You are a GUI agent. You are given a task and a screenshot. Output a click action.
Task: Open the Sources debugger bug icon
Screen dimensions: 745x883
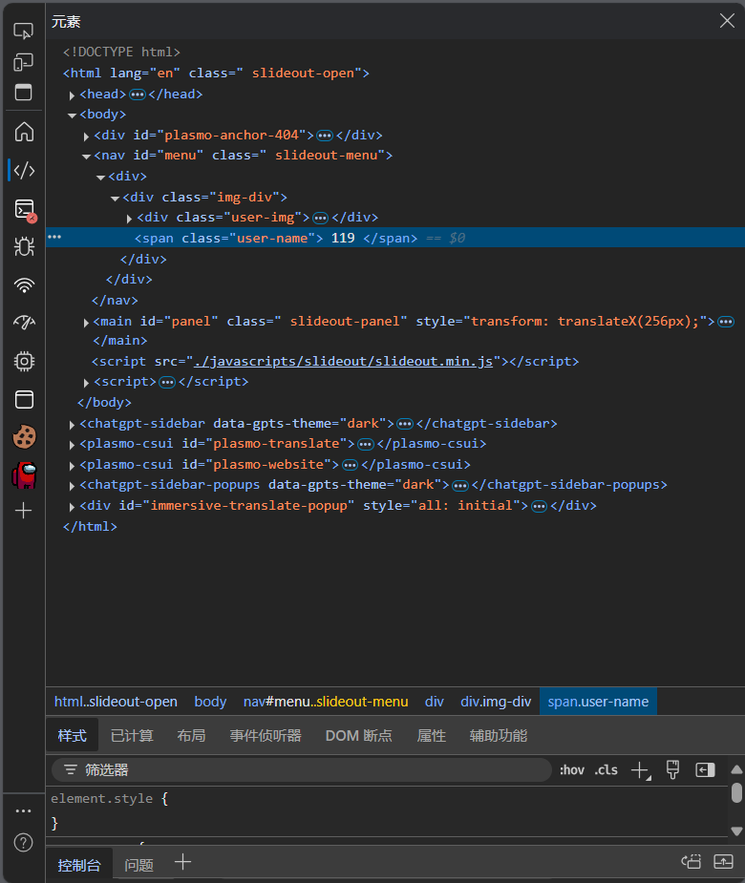pyautogui.click(x=24, y=246)
